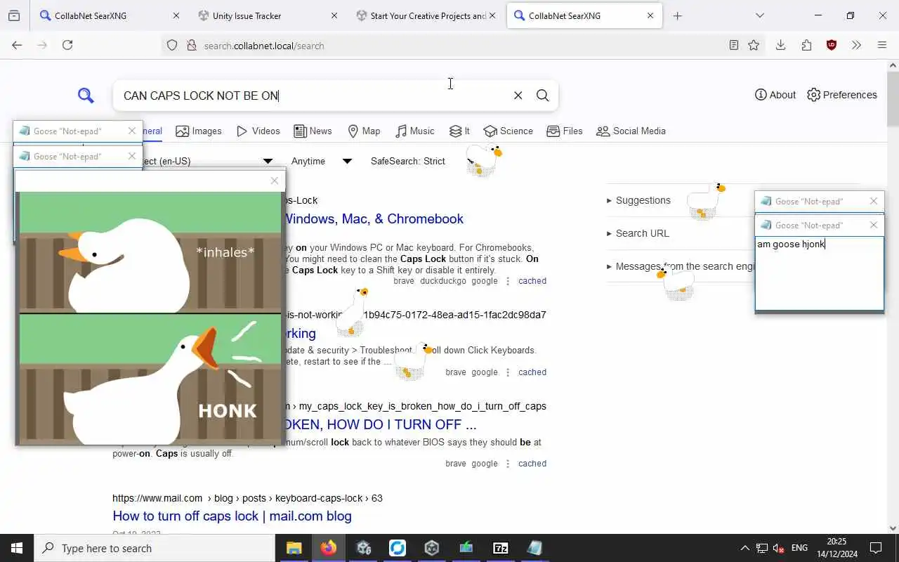Show hidden system tray icons

[x=744, y=548]
